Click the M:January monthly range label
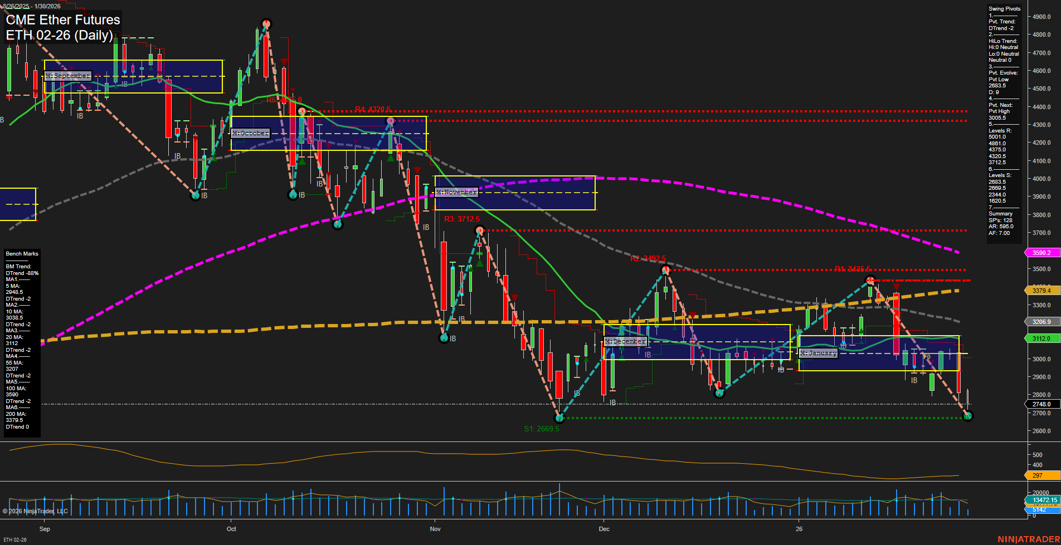1061x545 pixels. pos(818,353)
